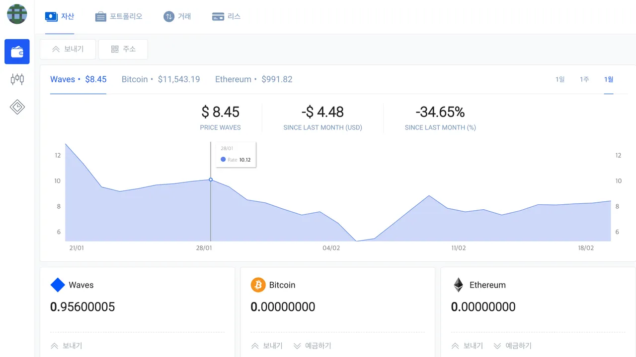This screenshot has width=636, height=357.
Task: Select the Ethereum $991.82 chart tab
Action: pyautogui.click(x=254, y=79)
